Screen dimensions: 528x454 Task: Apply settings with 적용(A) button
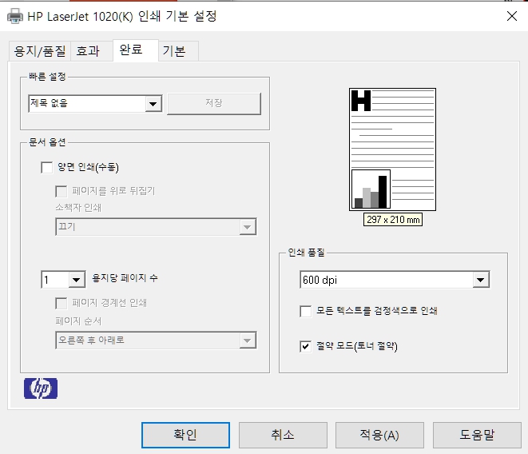pyautogui.click(x=379, y=435)
